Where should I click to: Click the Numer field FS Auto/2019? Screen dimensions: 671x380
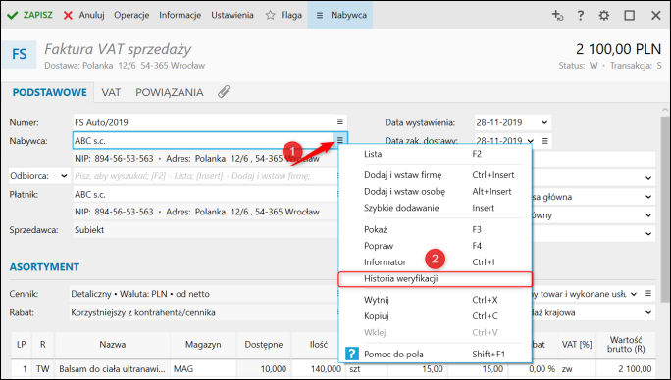[203, 122]
